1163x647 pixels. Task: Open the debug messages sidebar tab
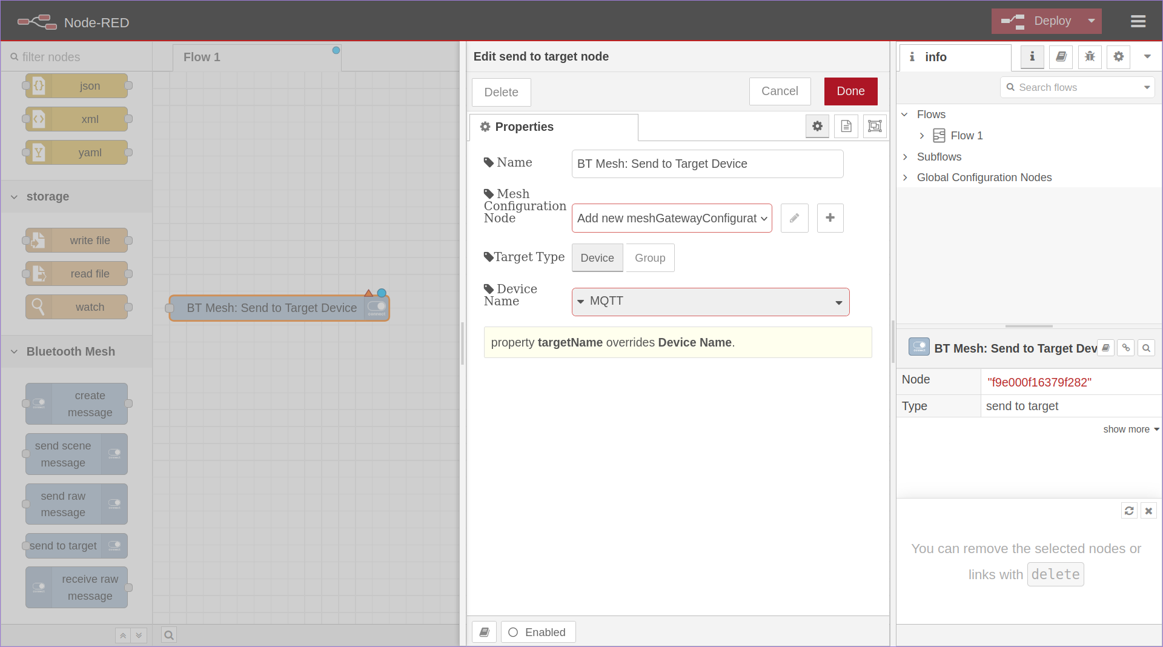[1090, 57]
